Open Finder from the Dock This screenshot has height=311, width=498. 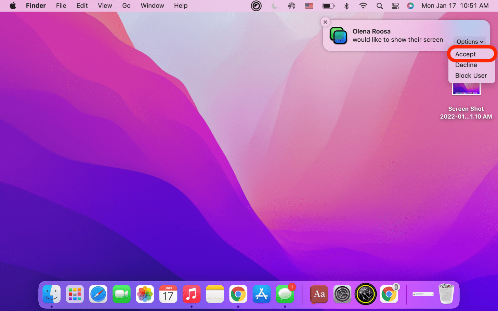click(x=52, y=294)
